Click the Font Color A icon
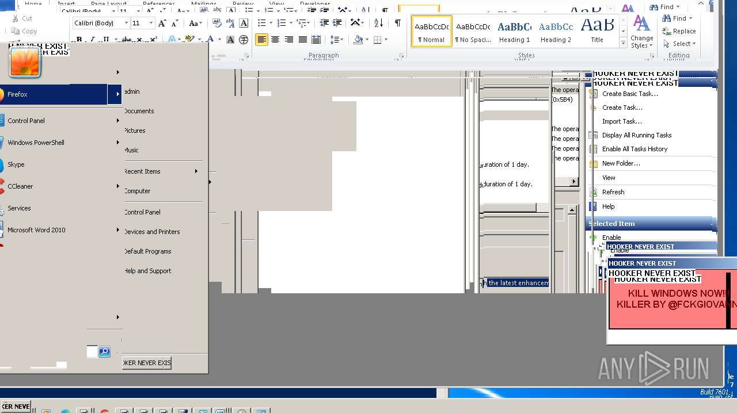Image resolution: width=737 pixels, height=414 pixels. (x=210, y=40)
